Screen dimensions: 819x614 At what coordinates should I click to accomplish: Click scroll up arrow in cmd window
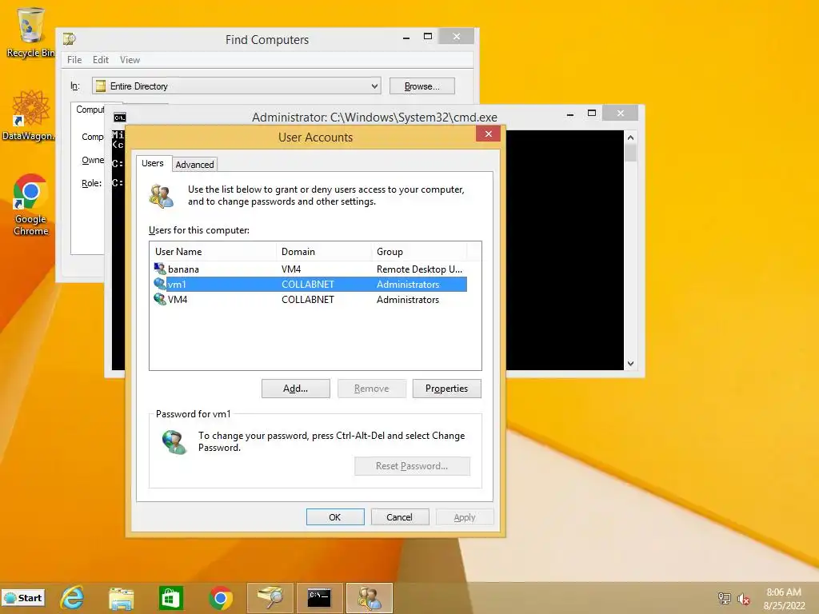[630, 138]
